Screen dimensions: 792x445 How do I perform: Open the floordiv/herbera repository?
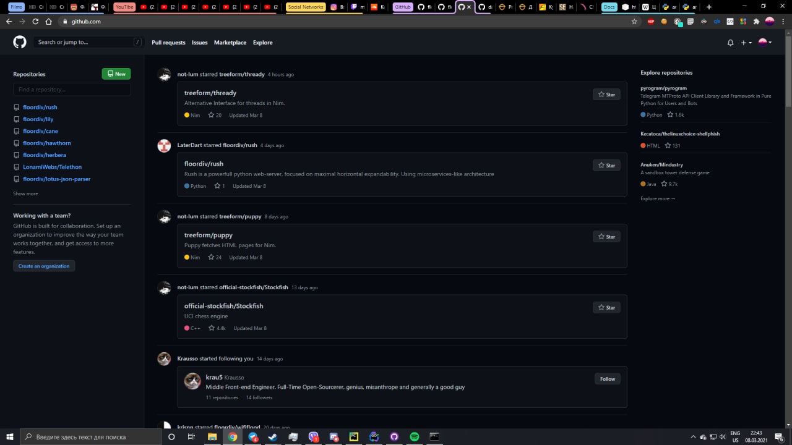pyautogui.click(x=45, y=155)
